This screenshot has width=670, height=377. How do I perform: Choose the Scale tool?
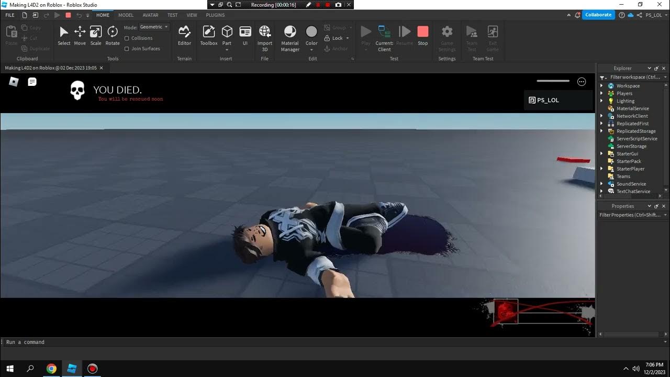(x=96, y=36)
